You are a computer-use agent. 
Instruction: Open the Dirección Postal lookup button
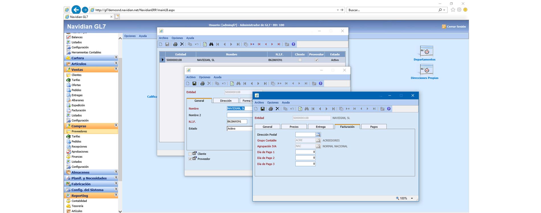pyautogui.click(x=318, y=135)
